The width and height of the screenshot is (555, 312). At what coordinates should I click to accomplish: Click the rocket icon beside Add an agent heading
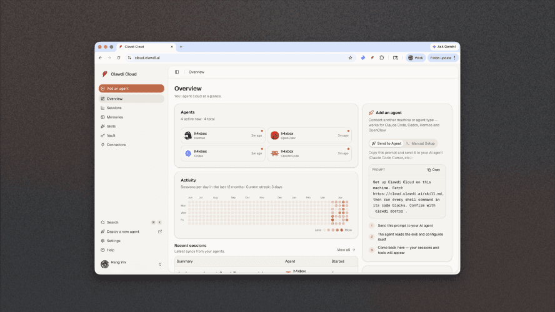(371, 113)
